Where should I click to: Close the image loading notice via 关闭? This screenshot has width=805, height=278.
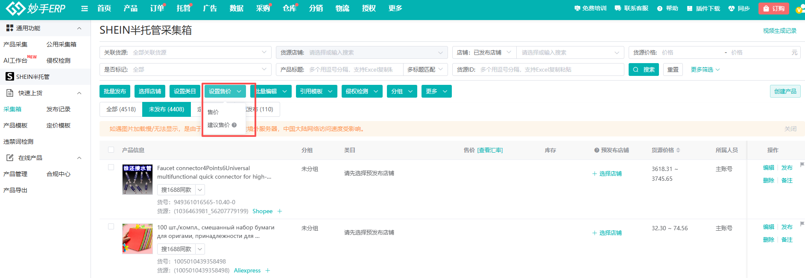tap(790, 129)
